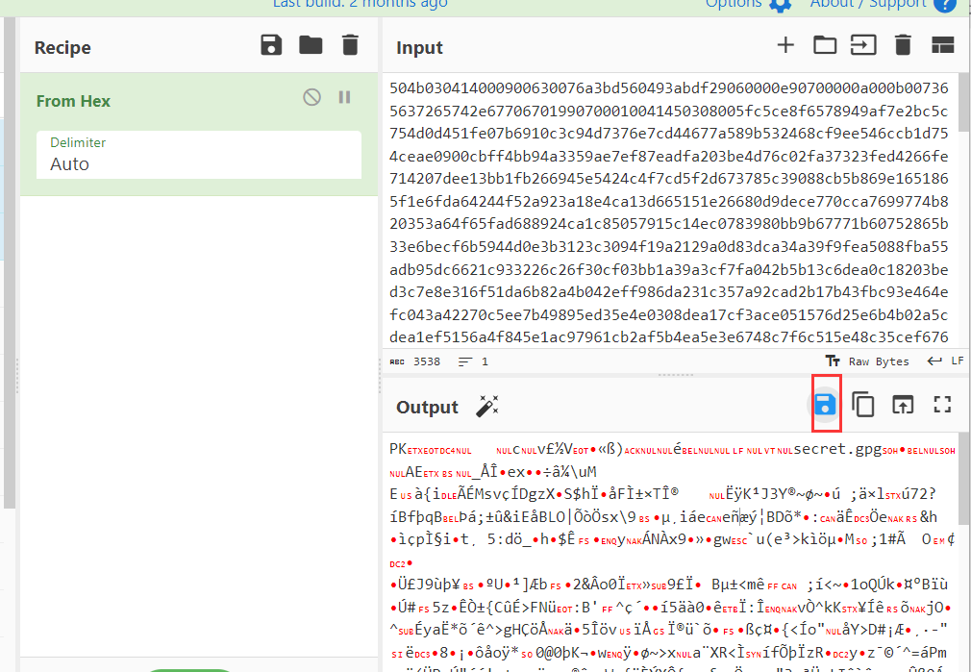Image resolution: width=971 pixels, height=672 pixels.
Task: Open folder as input
Action: point(824,45)
